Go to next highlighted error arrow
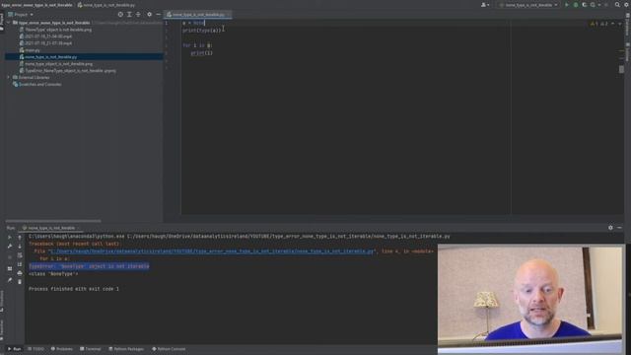The width and height of the screenshot is (631, 355). click(x=620, y=24)
